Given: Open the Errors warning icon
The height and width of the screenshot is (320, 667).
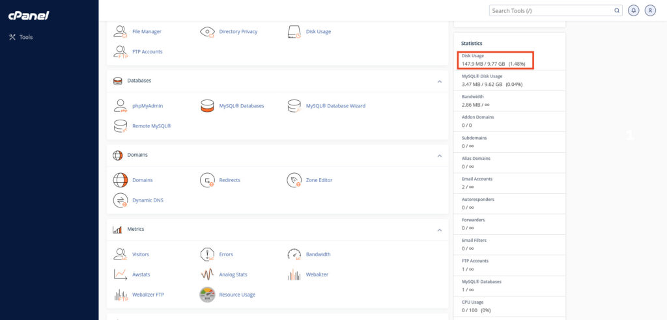Looking at the screenshot, I should [207, 254].
